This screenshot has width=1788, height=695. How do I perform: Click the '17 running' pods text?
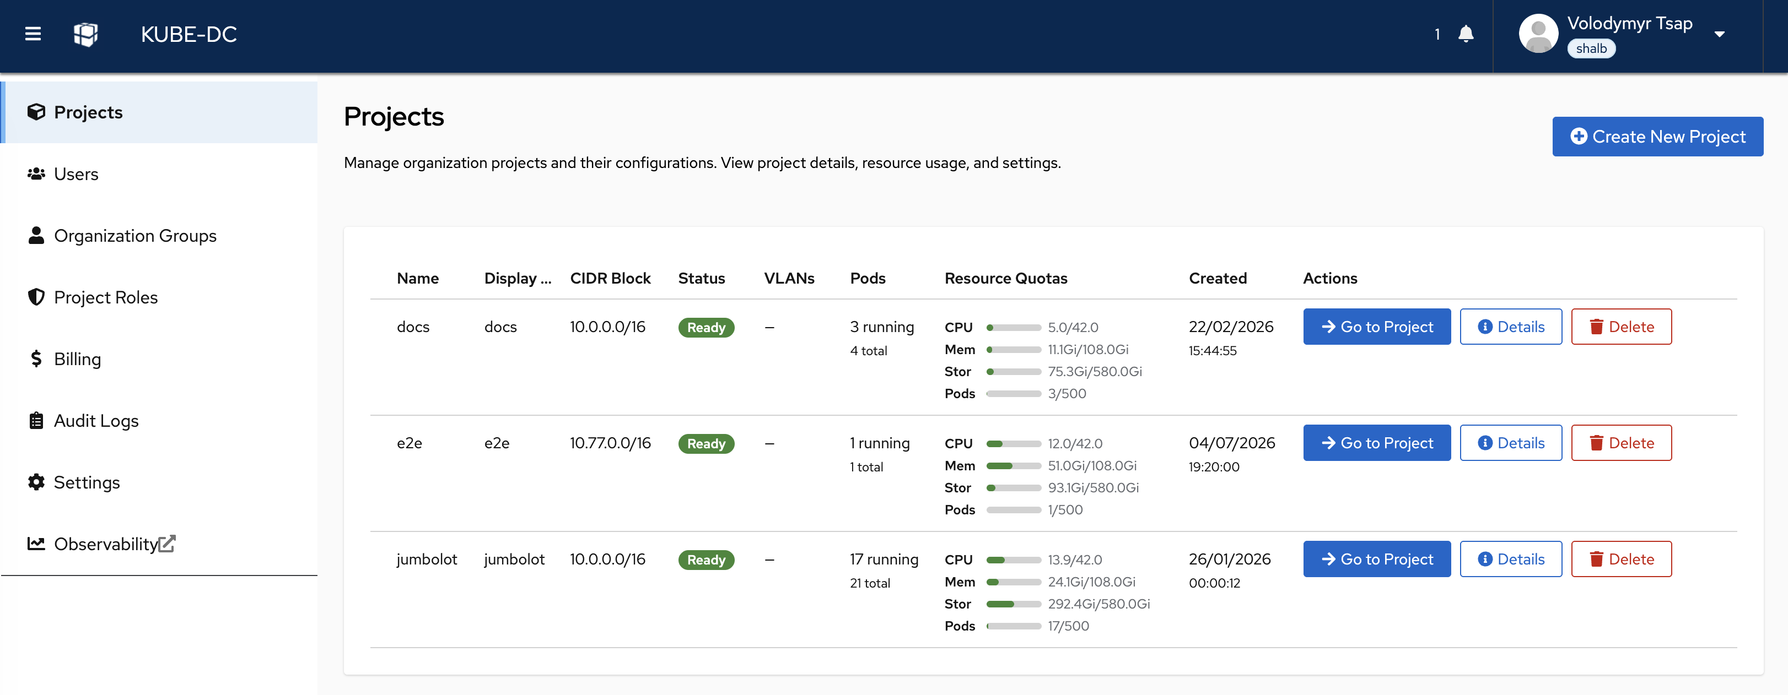pyautogui.click(x=884, y=559)
